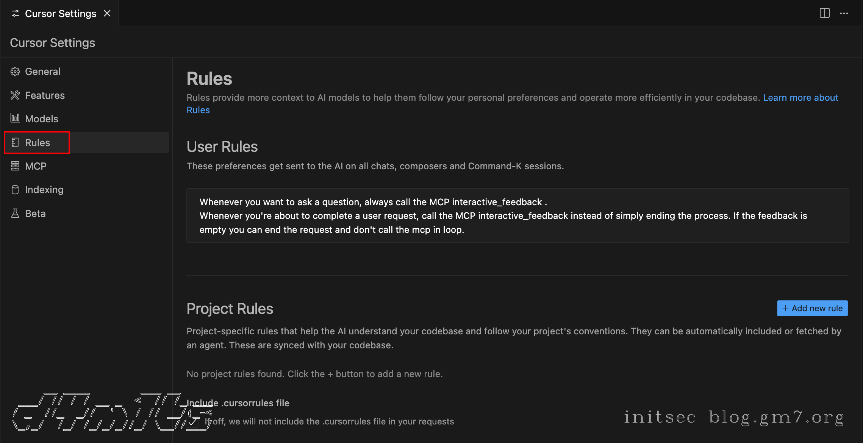This screenshot has height=443, width=863.
Task: Switch to the Cursor Settings tab
Action: [x=61, y=14]
